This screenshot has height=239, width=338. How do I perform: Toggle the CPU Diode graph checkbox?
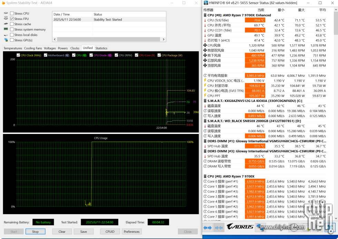(x=91, y=55)
